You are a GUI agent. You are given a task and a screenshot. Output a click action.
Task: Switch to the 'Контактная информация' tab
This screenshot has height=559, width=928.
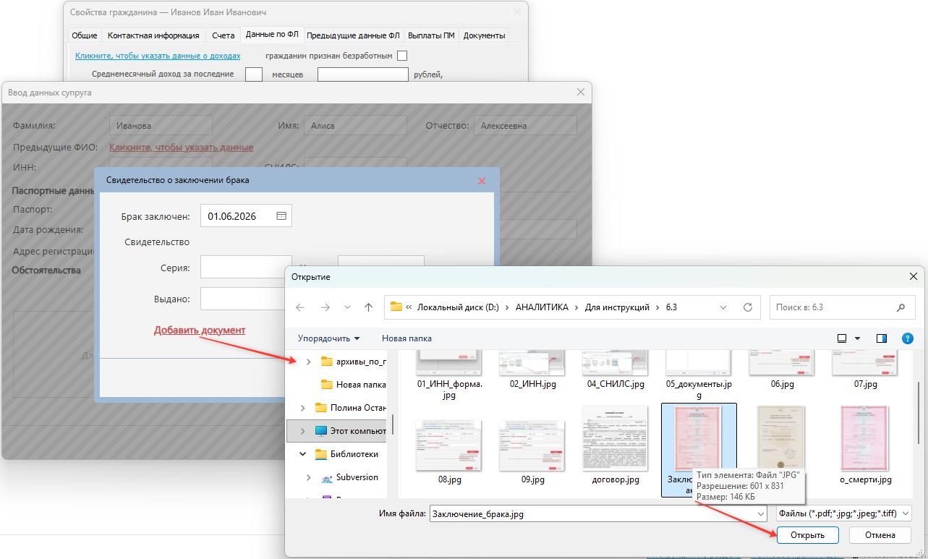[153, 35]
